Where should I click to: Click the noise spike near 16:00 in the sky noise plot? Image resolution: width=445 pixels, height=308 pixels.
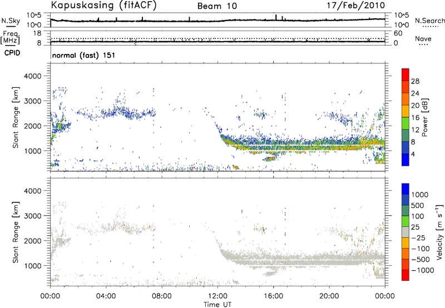276,18
